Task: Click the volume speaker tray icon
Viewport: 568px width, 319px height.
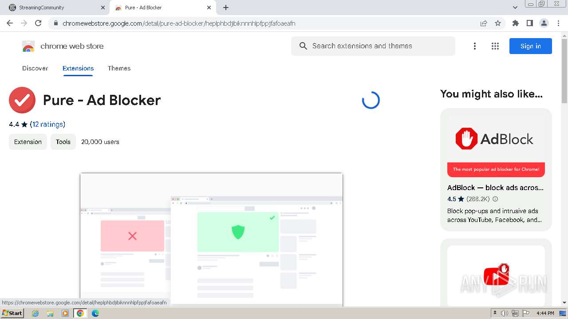Action: (505, 313)
